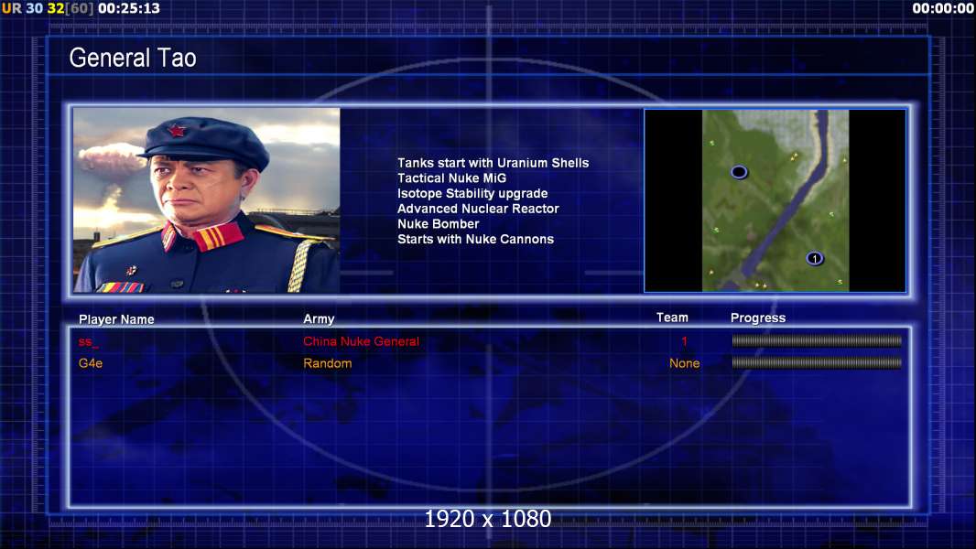976x549 pixels.
Task: Click team value 1
Action: tap(684, 341)
